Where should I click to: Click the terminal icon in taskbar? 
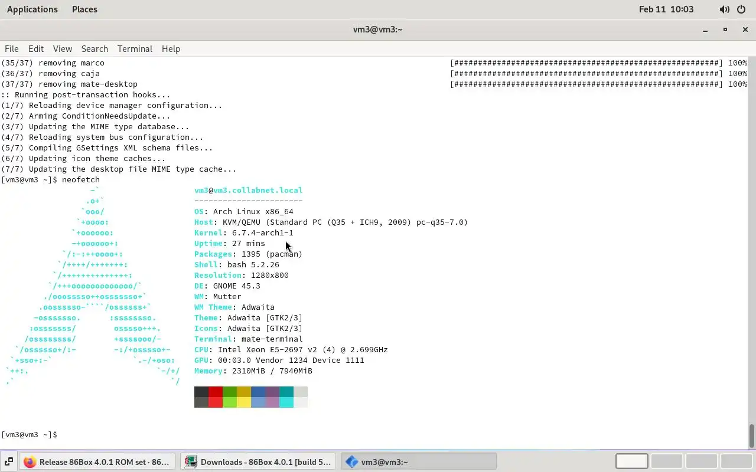pos(351,462)
